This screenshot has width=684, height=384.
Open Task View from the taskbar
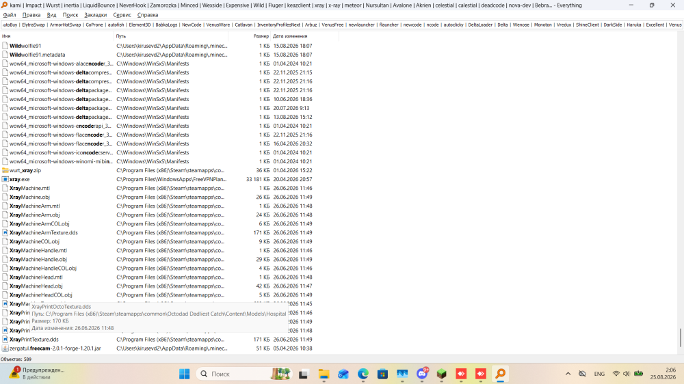[x=304, y=374]
